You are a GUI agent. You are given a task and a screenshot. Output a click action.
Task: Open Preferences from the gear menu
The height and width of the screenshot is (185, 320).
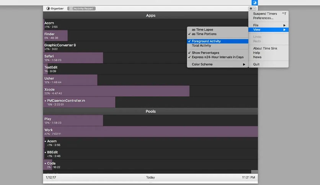[x=268, y=18]
